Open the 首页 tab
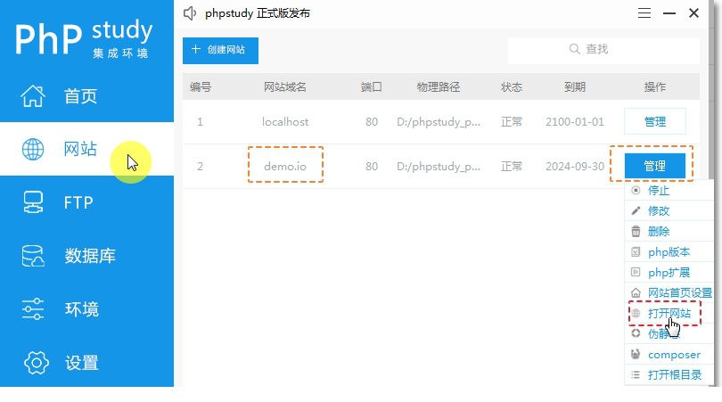 click(86, 96)
